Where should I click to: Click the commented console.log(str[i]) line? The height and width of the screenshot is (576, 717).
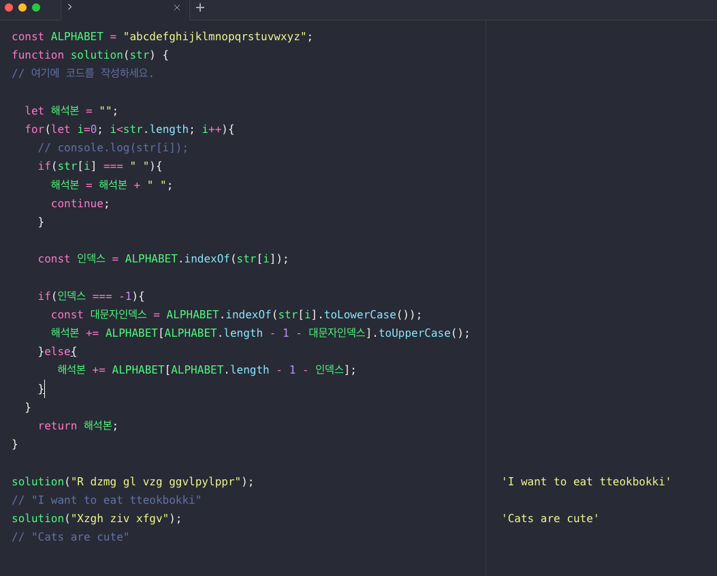tap(113, 147)
